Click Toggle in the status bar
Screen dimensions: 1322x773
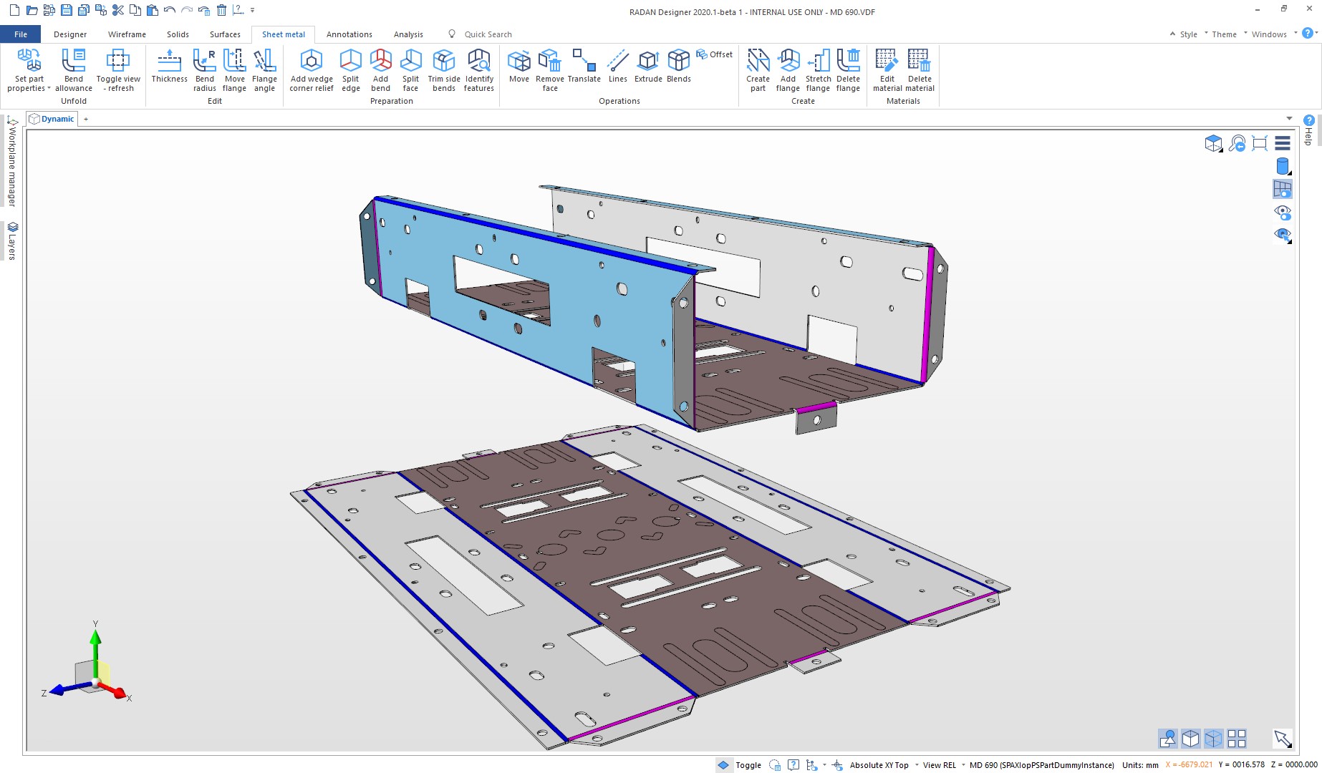[748, 765]
